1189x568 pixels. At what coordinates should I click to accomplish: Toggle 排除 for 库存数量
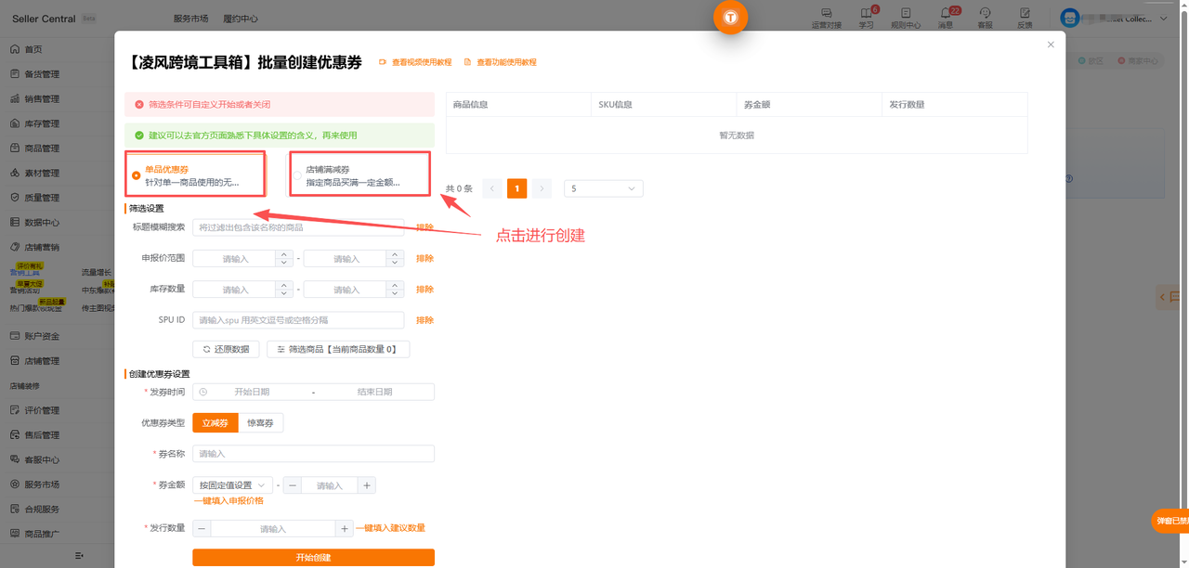coord(425,290)
